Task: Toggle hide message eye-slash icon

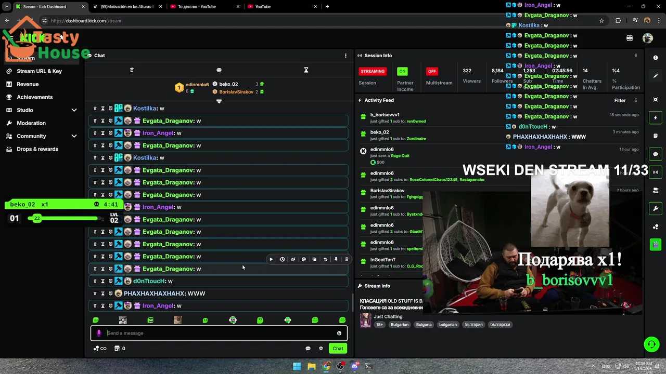Action: [293, 259]
